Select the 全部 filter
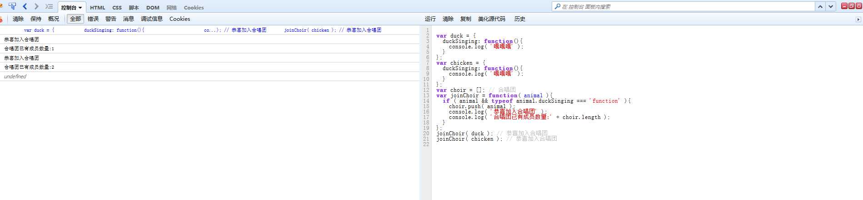Viewport: 863px width, 200px height. pyautogui.click(x=75, y=19)
